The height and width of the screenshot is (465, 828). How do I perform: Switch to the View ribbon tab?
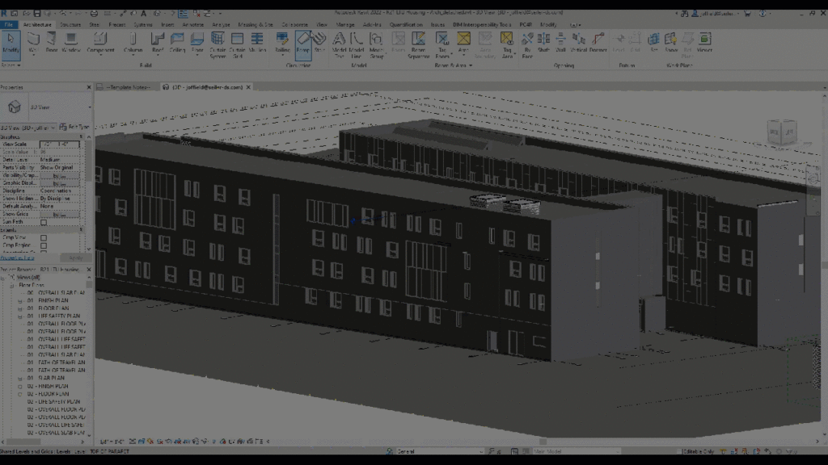[321, 24]
